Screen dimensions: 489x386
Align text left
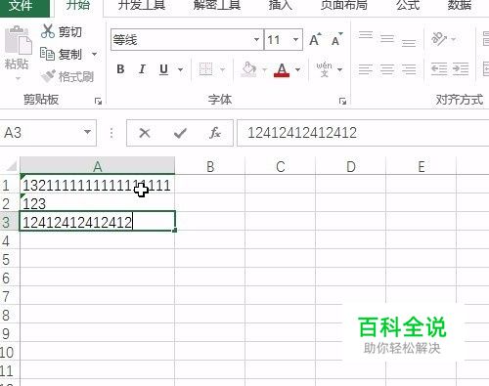point(366,69)
